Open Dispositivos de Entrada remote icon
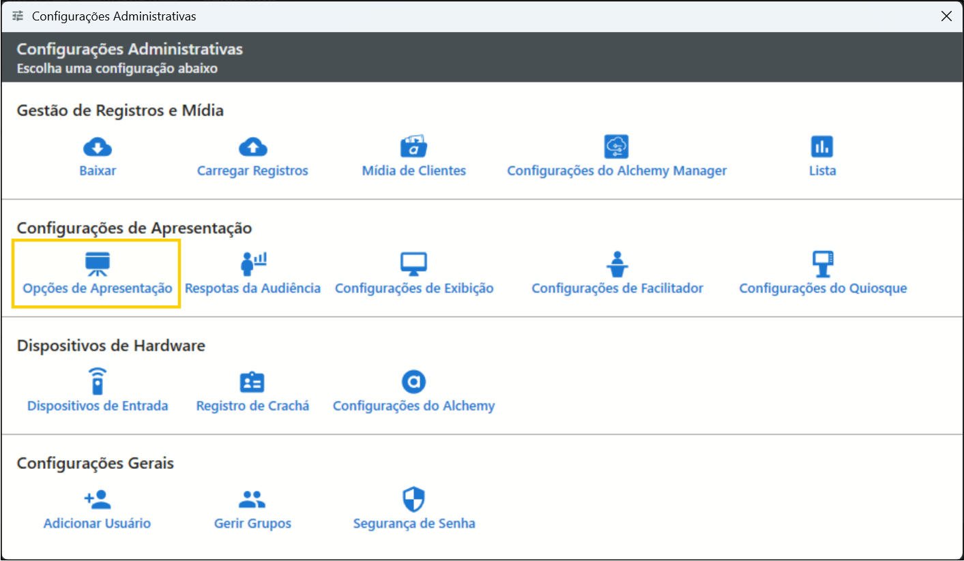Viewport: 964px width, 561px height. [98, 381]
